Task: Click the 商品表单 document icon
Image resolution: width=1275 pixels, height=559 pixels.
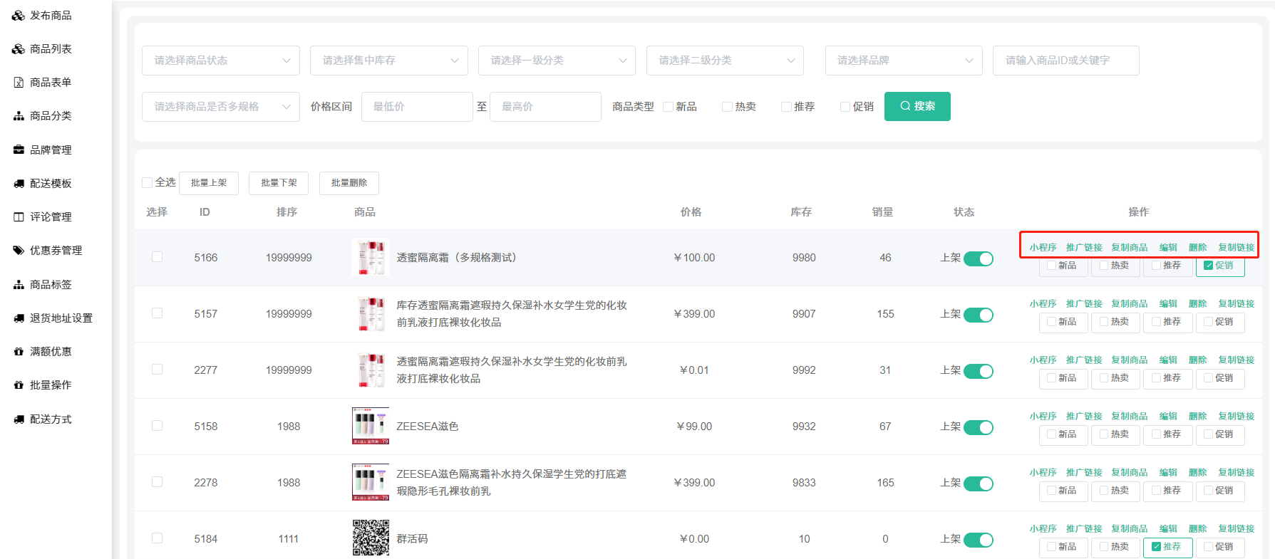Action: [19, 83]
